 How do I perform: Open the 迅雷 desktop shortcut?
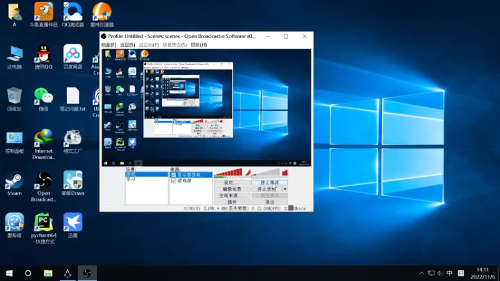pos(72,225)
